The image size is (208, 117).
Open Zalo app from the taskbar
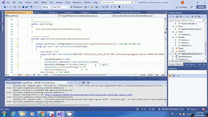click(51, 114)
